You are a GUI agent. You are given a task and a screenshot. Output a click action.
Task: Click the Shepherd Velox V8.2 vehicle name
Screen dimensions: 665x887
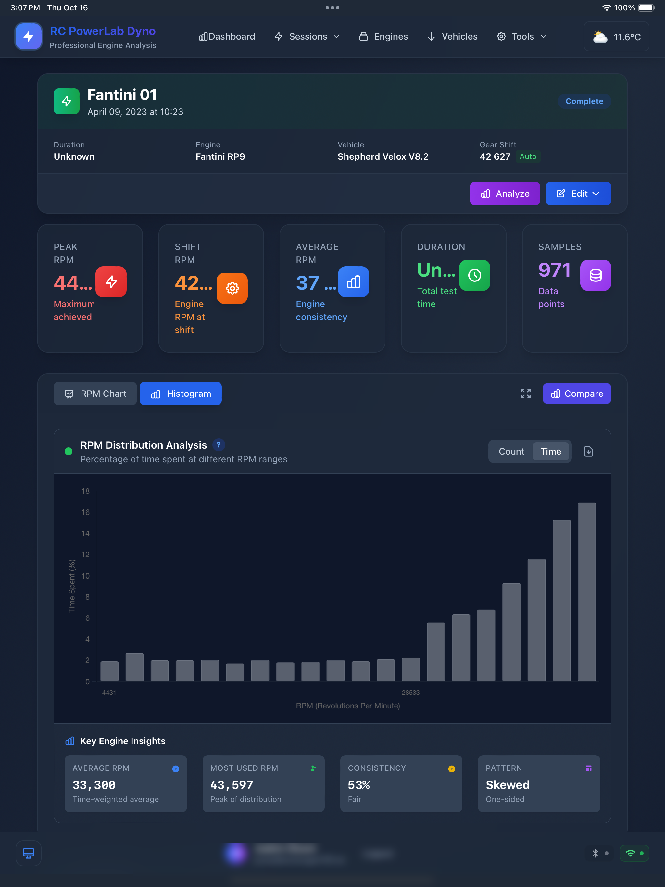point(383,156)
